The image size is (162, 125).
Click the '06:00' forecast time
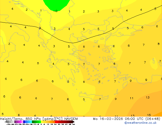[130, 119]
